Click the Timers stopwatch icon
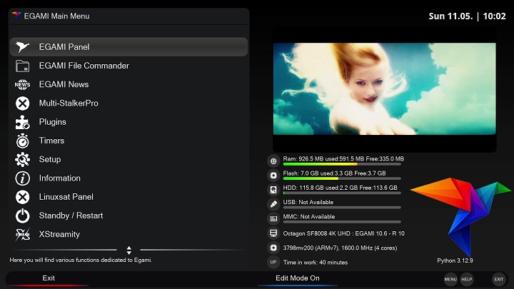Viewport: 514px width, 289px height. click(x=22, y=141)
